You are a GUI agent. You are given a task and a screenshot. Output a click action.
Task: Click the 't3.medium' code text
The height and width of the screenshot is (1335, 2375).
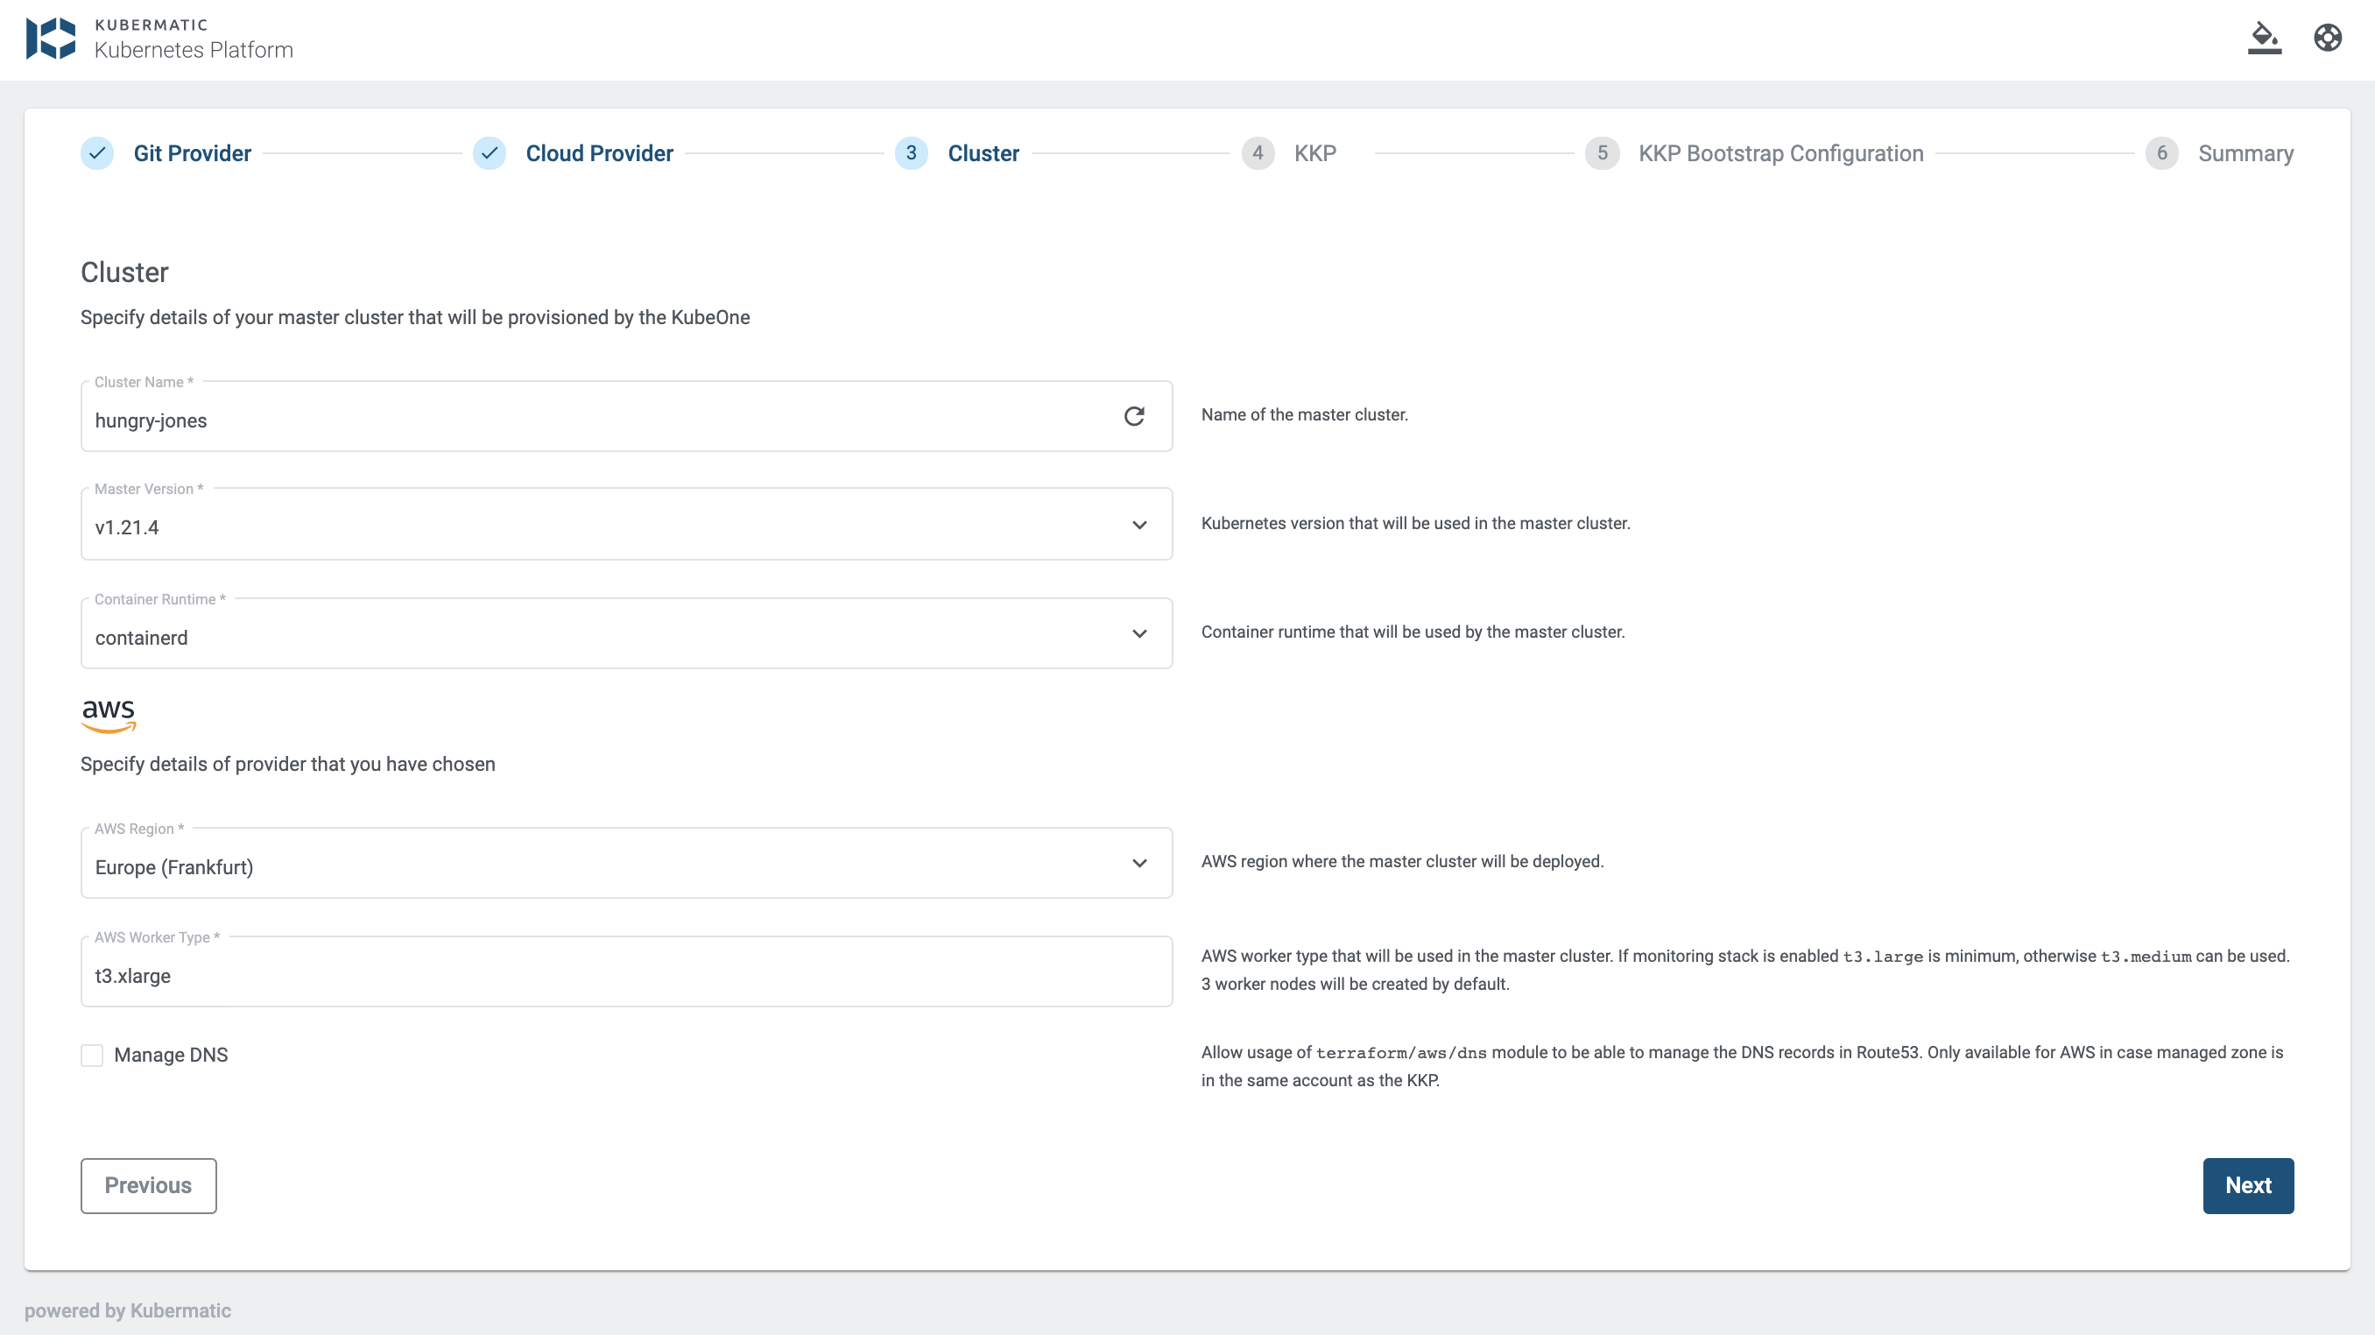2146,956
